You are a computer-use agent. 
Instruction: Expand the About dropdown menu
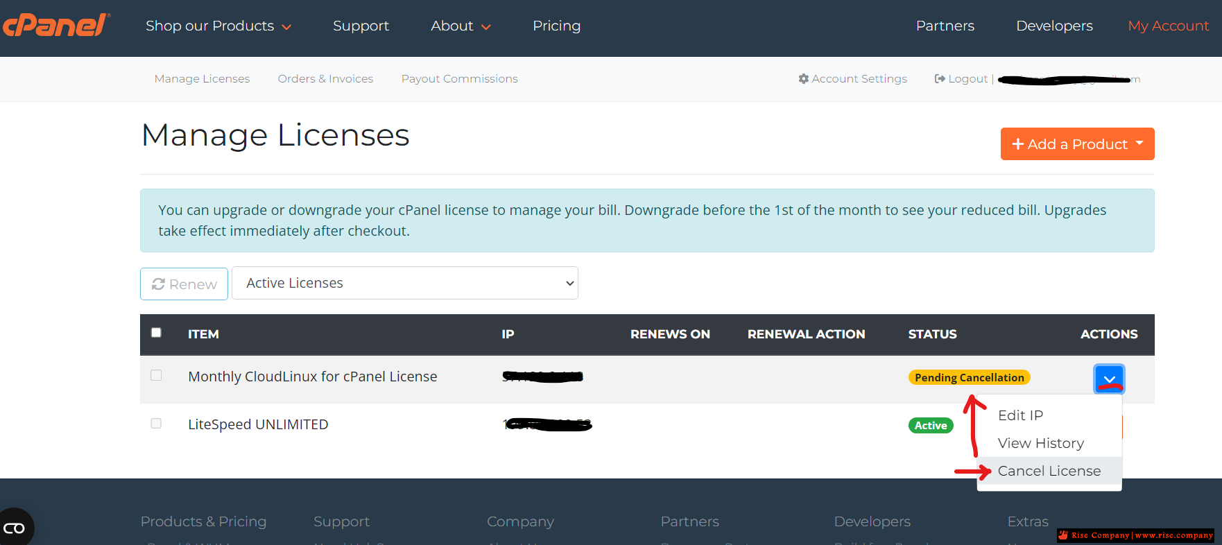(461, 26)
